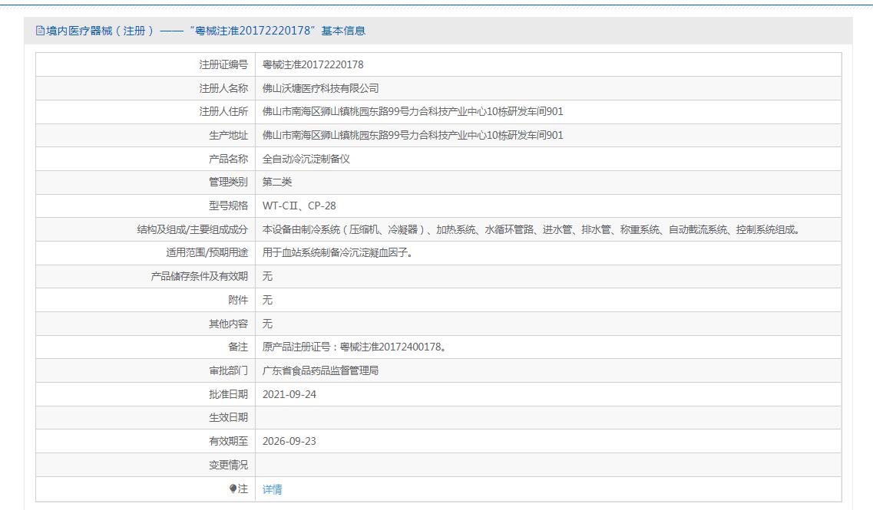
Task: Click registrant name 佛山沃塘医疗科技有限公司
Action: (x=321, y=88)
